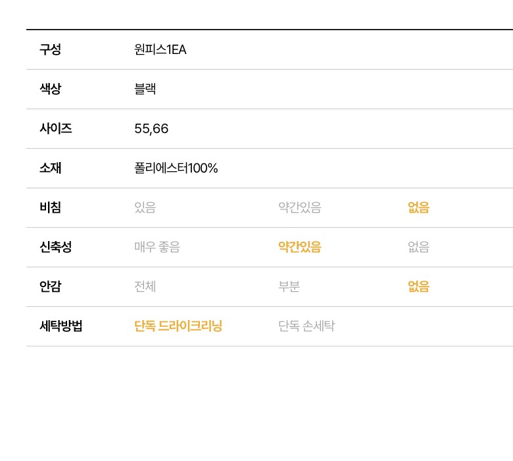Click the '세탁방법' row label

[x=61, y=326]
